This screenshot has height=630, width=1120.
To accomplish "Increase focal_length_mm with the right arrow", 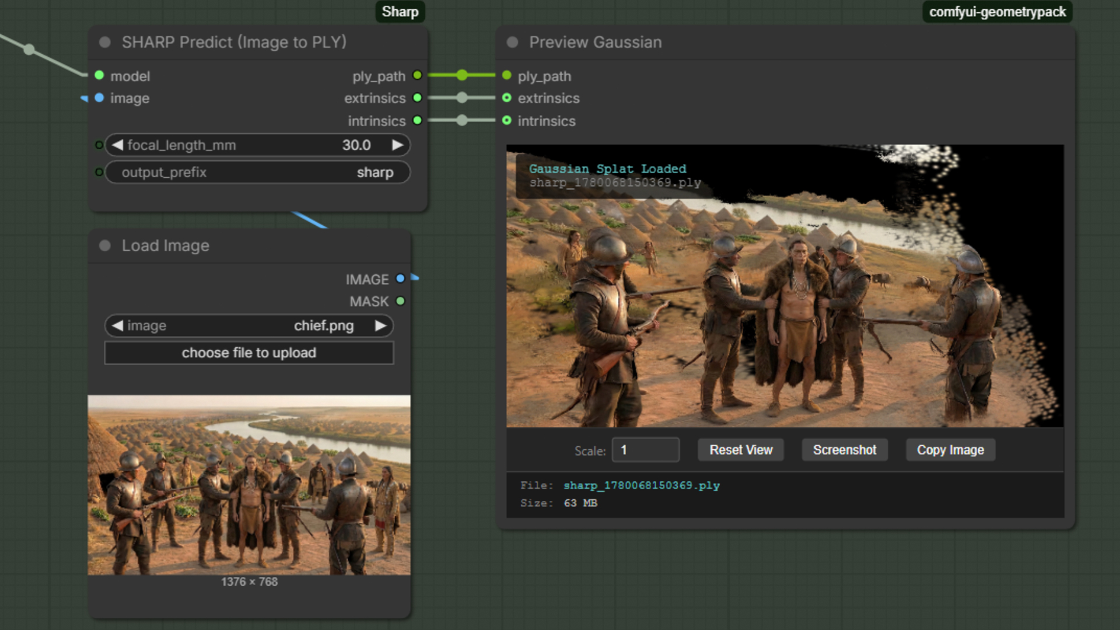I will [397, 145].
